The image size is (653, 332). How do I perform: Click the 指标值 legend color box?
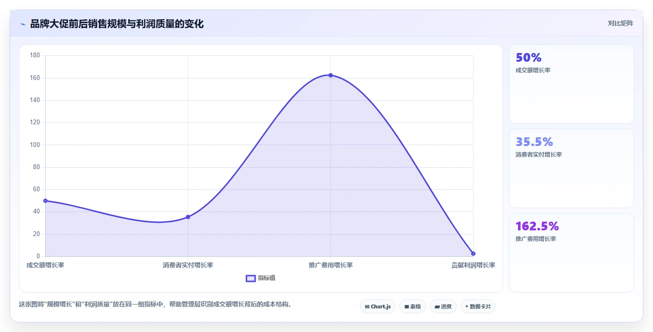250,278
